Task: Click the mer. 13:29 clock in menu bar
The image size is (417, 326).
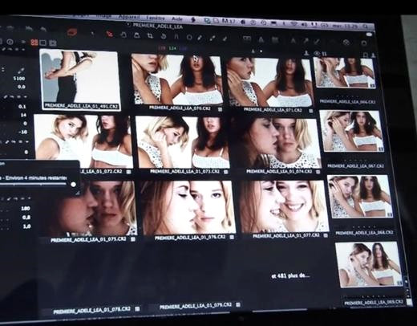Action: (345, 26)
